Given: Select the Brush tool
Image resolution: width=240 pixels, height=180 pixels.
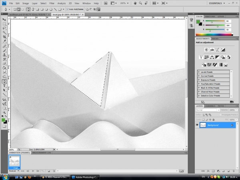Looking at the screenshot, I should pos(4,50).
